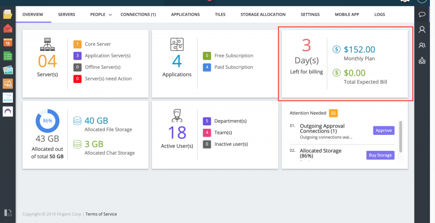Open the green task checklist app
The height and width of the screenshot is (223, 435).
coord(8,56)
